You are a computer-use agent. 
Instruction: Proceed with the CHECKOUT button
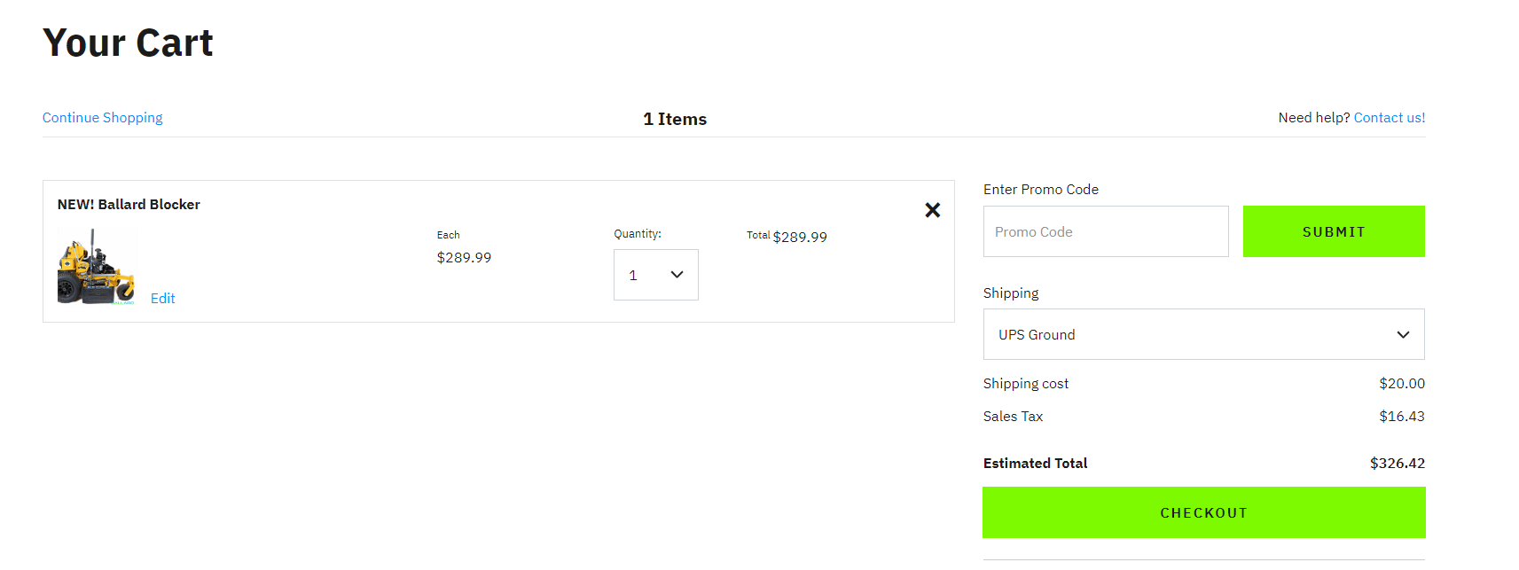tap(1203, 512)
